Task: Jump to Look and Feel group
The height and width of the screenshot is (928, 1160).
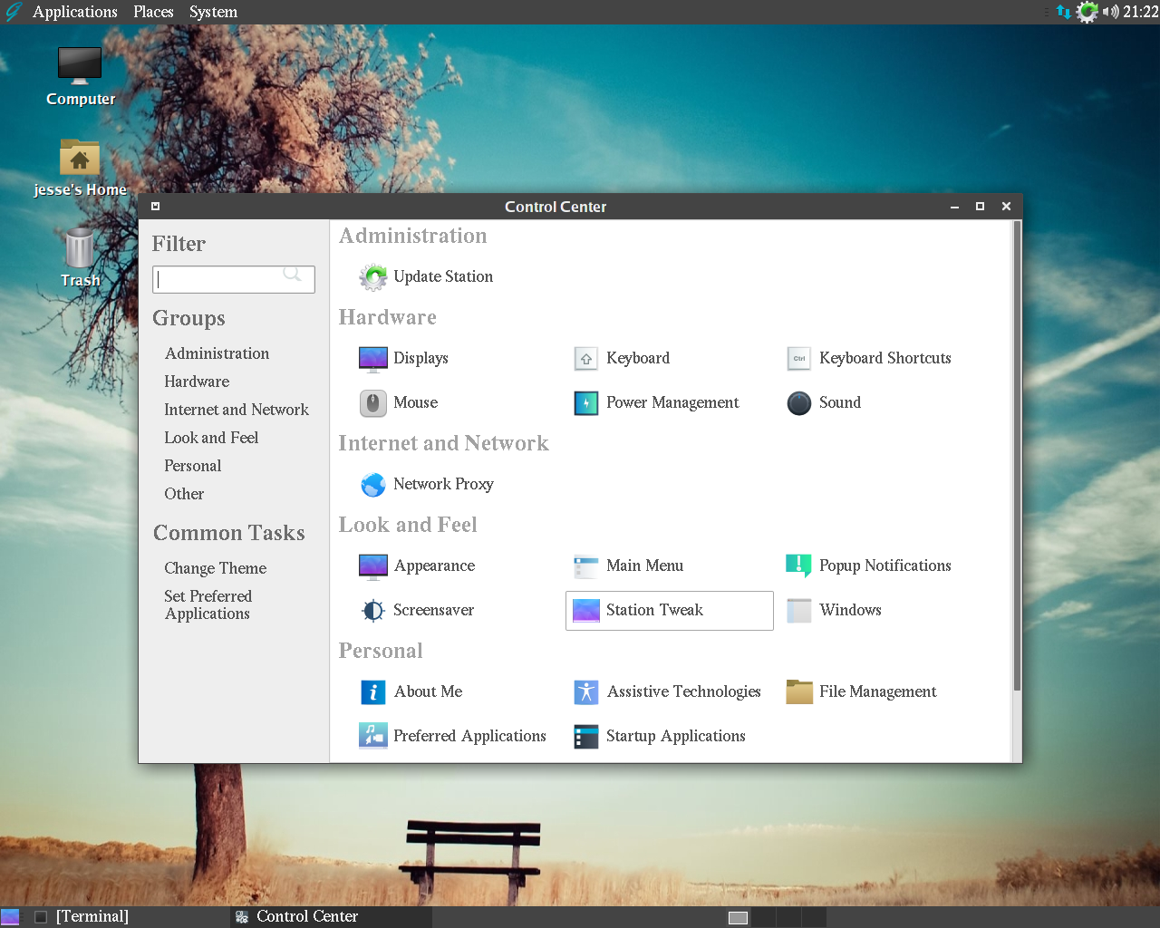Action: point(211,438)
